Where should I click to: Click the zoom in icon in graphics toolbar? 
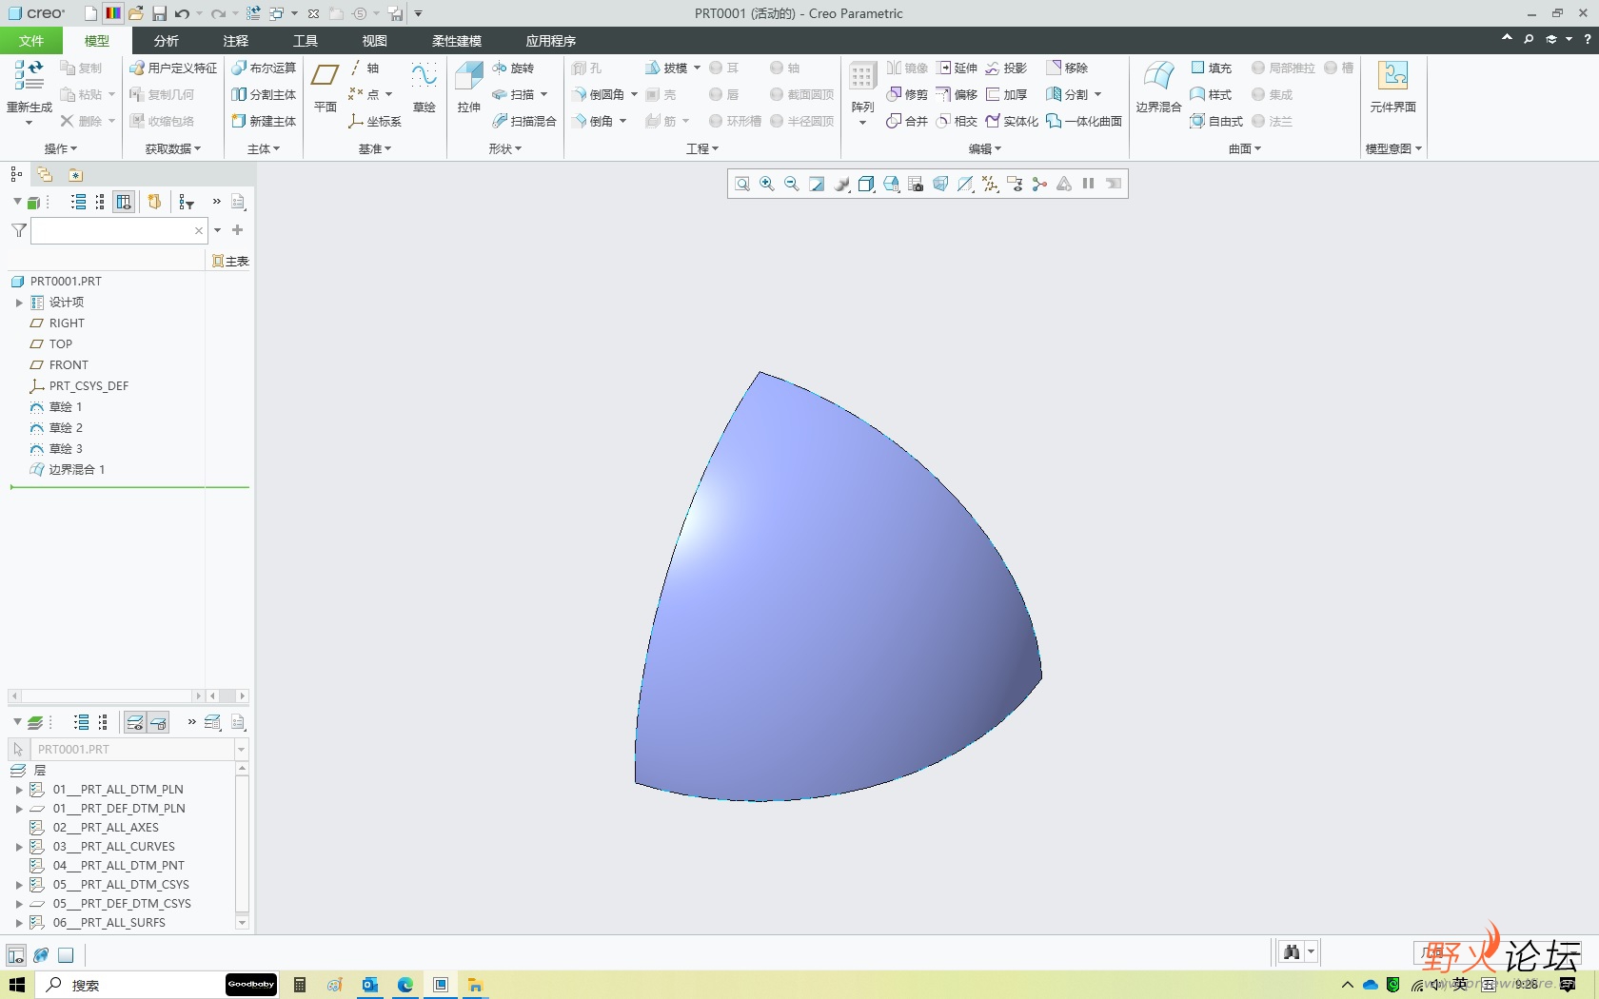pos(767,185)
